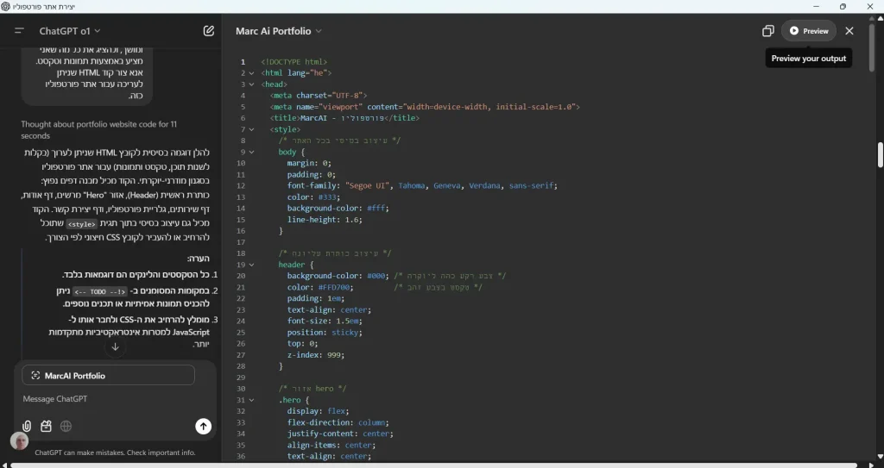Collapse the html tag fold on line 2
This screenshot has width=884, height=468.
pyautogui.click(x=251, y=73)
